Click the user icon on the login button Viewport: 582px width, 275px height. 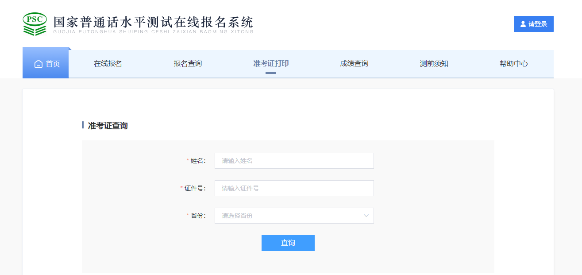point(523,24)
